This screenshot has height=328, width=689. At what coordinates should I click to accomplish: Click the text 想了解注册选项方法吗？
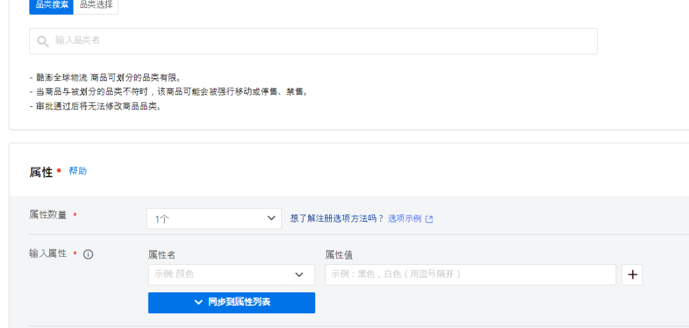pyautogui.click(x=337, y=218)
